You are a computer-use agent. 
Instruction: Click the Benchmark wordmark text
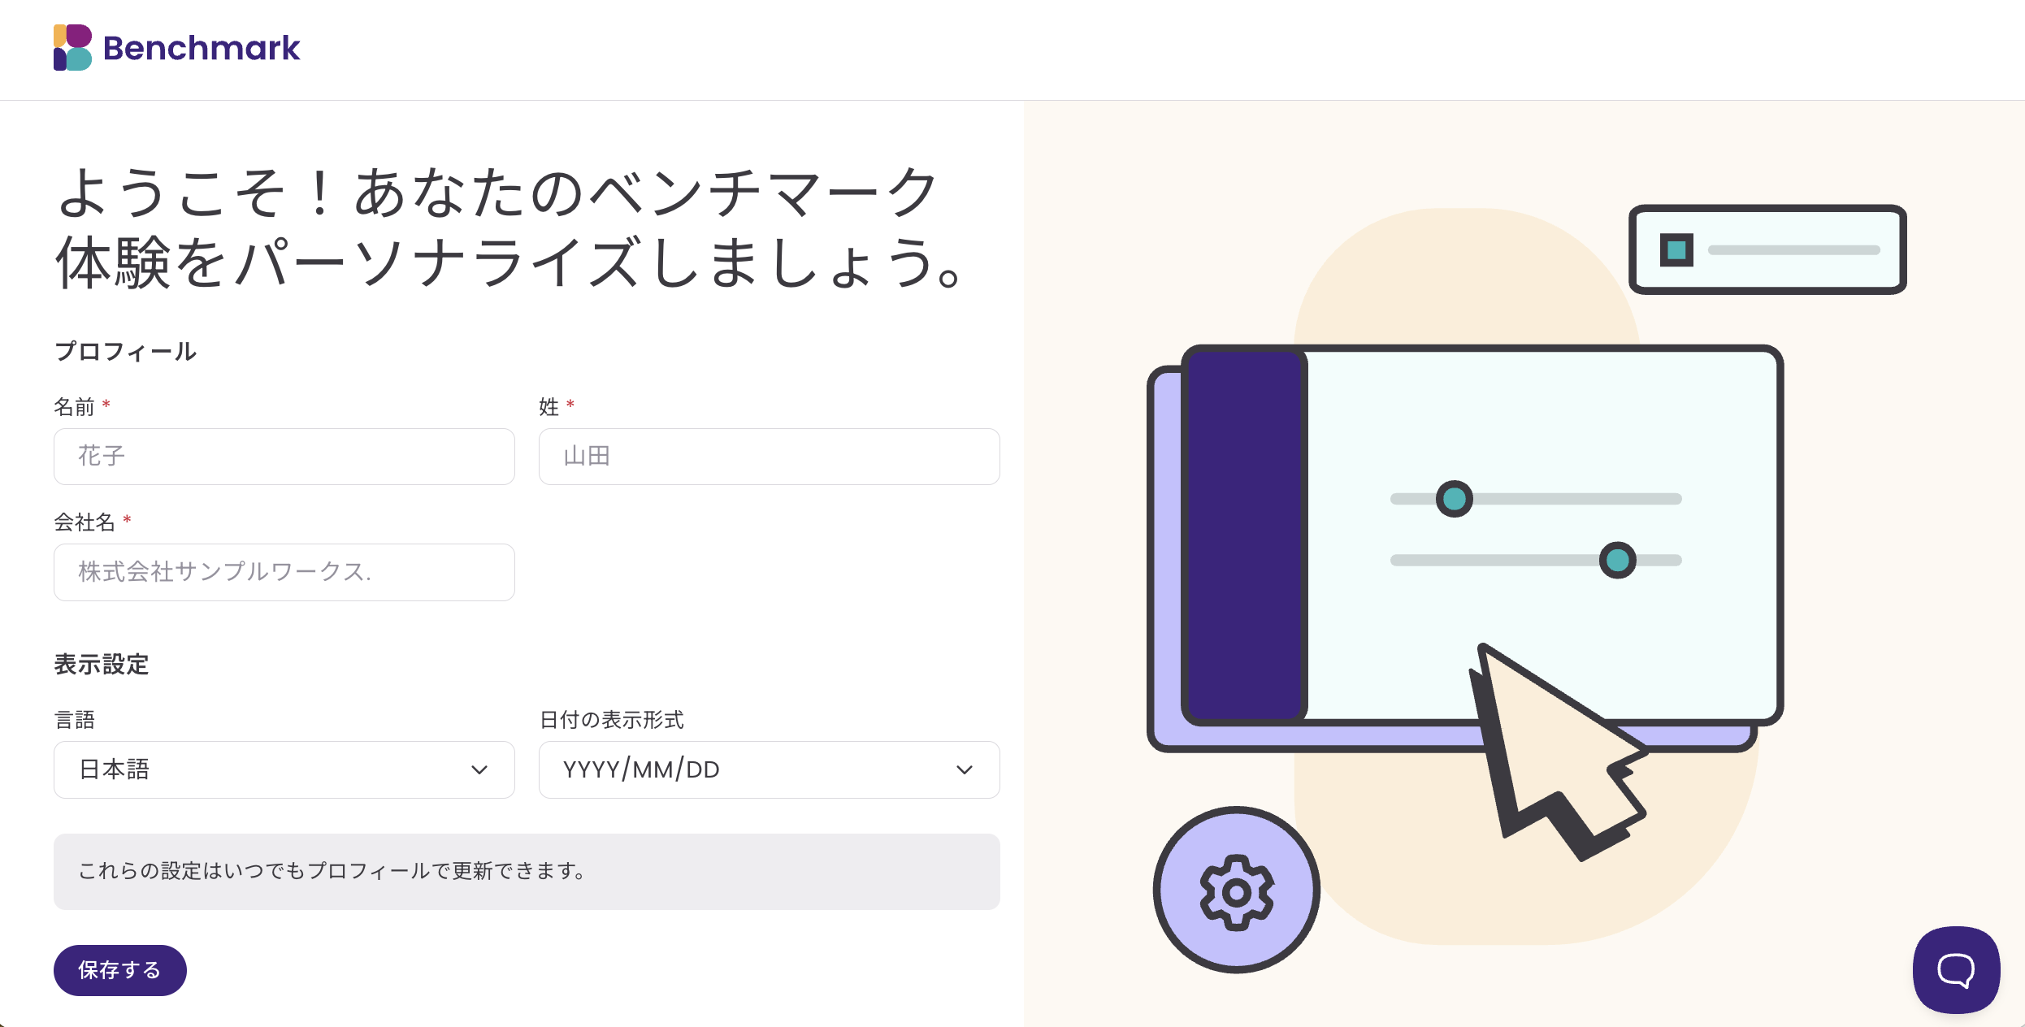coord(202,48)
